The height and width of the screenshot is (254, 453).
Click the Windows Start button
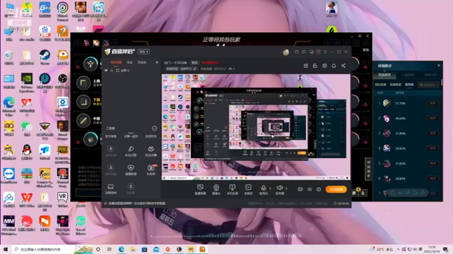5,249
